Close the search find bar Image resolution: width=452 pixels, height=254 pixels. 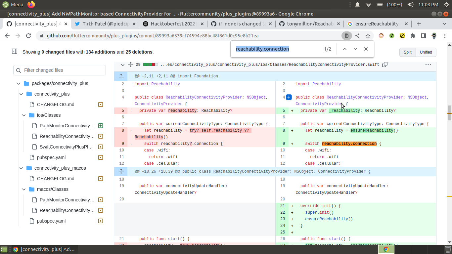coord(366,49)
